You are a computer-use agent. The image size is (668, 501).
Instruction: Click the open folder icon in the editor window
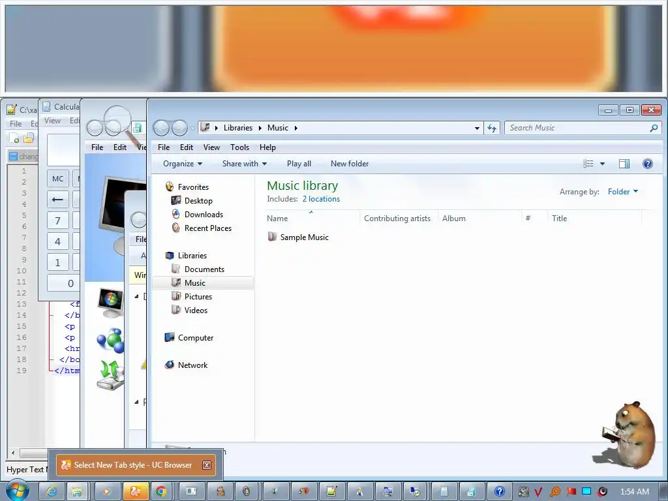coord(29,138)
